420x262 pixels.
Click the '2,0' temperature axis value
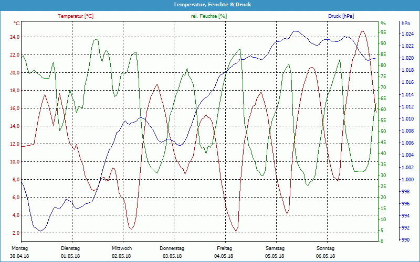click(16, 233)
